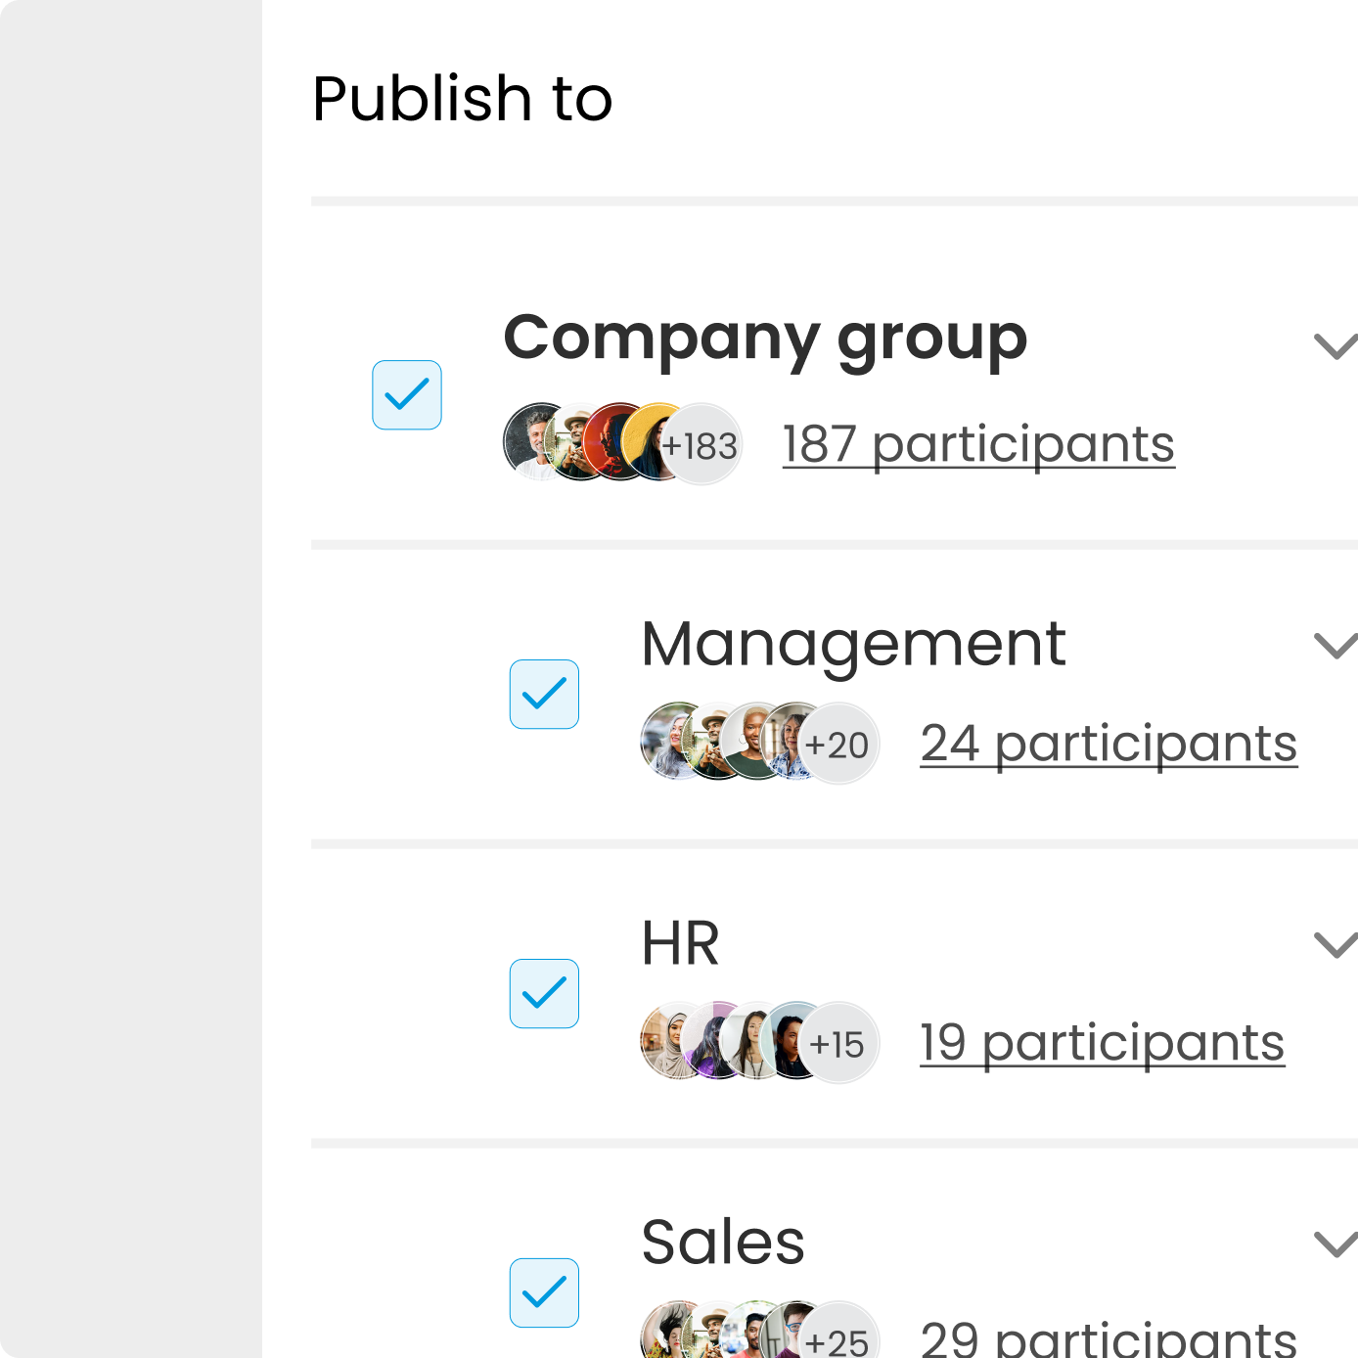Click the +20 avatar overflow badge
The image size is (1358, 1358).
(x=838, y=745)
